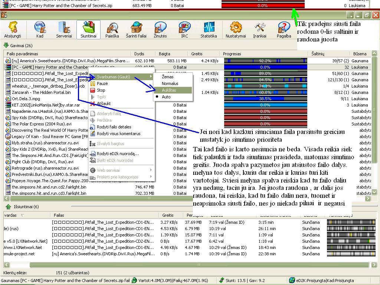This screenshot has height=285, width=380.
Task: Open Nustatymai preferences
Action: 236,30
